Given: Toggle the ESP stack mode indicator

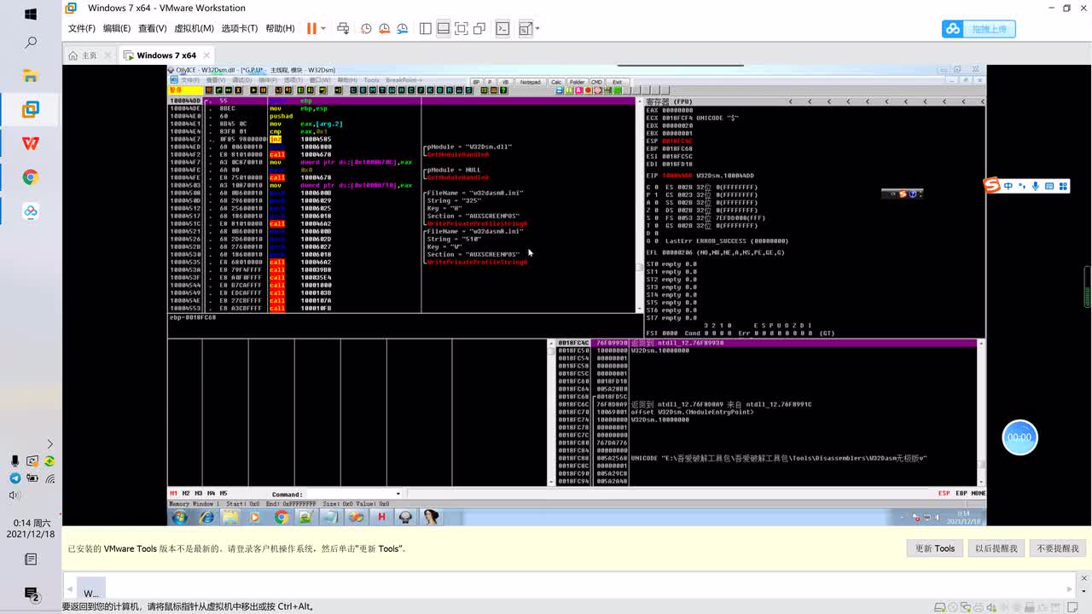Looking at the screenshot, I should click(x=944, y=493).
